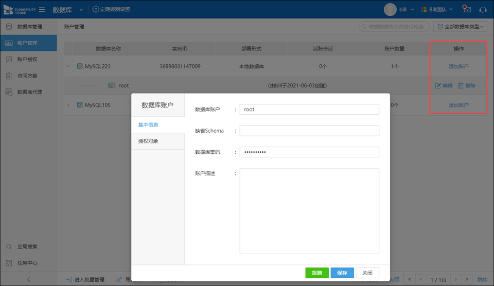494x286 pixels.
Task: Go to 账户授权 in sidebar menu
Action: (x=27, y=59)
